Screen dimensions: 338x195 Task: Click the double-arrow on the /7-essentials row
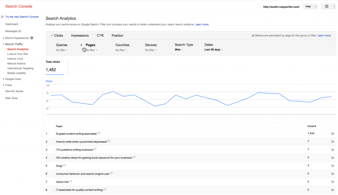(333, 189)
